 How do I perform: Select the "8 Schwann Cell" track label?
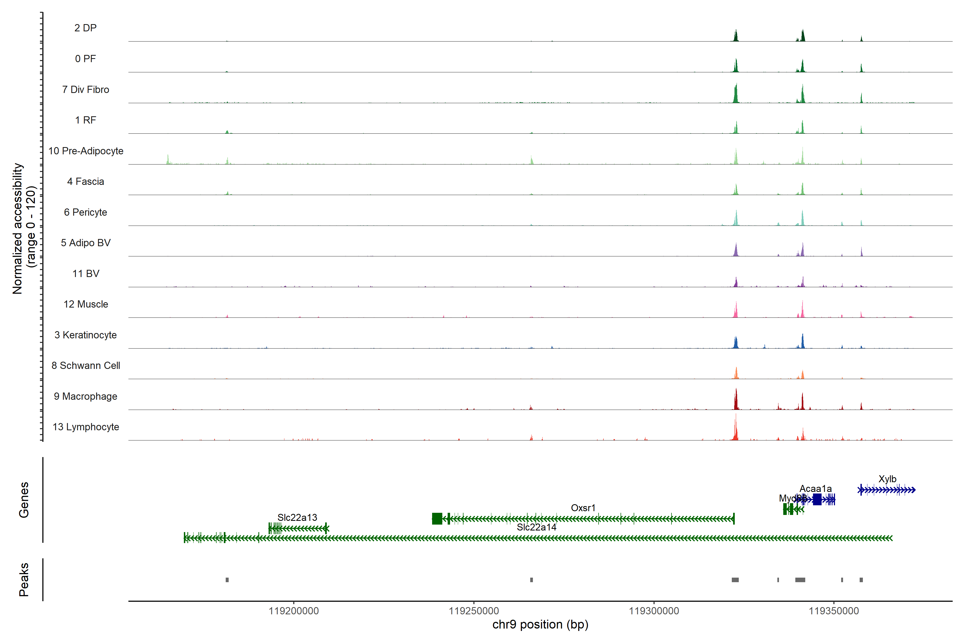coord(86,365)
